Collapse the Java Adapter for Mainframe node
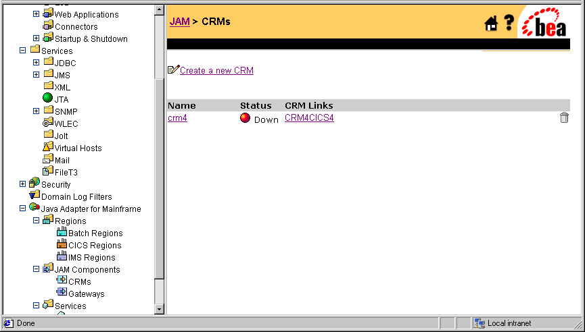Viewport: 585px width, 332px height. 22,209
